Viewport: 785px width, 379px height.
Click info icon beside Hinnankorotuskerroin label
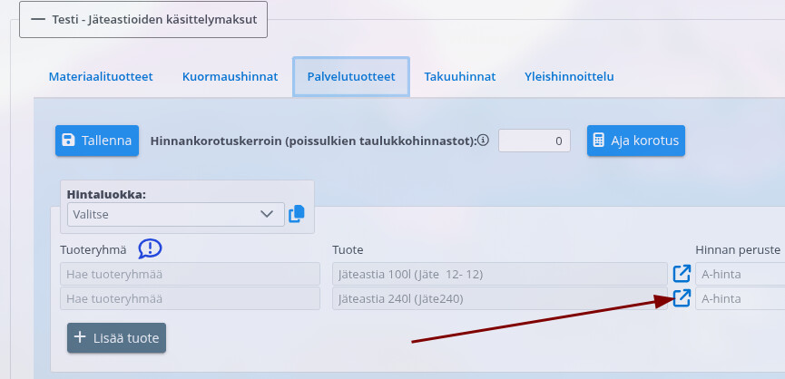pos(483,141)
